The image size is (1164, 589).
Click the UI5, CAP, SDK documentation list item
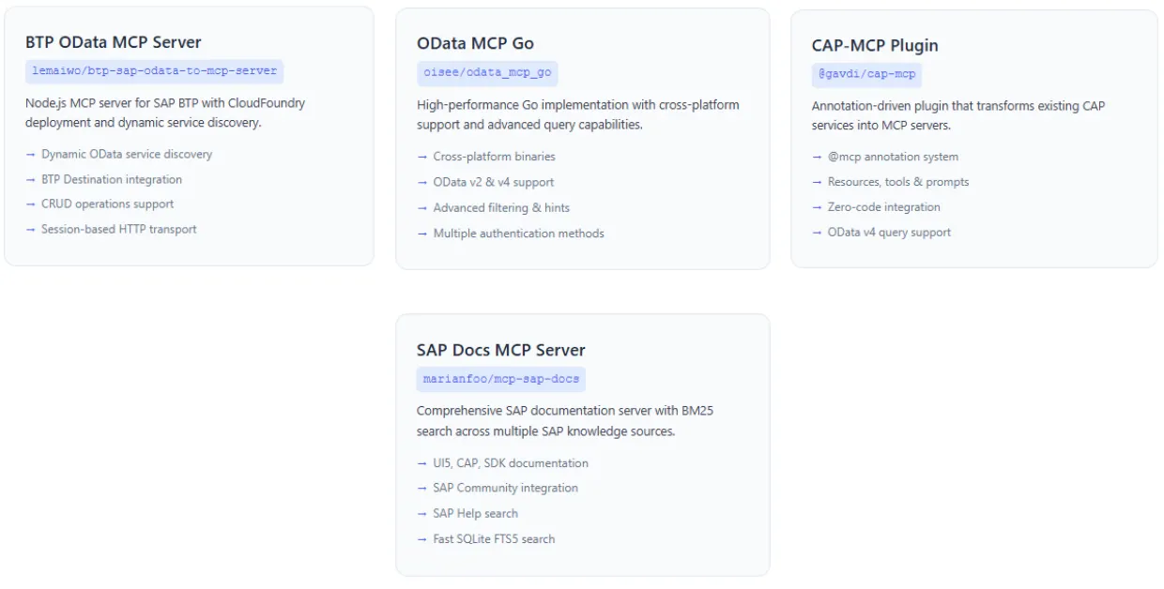coord(512,462)
